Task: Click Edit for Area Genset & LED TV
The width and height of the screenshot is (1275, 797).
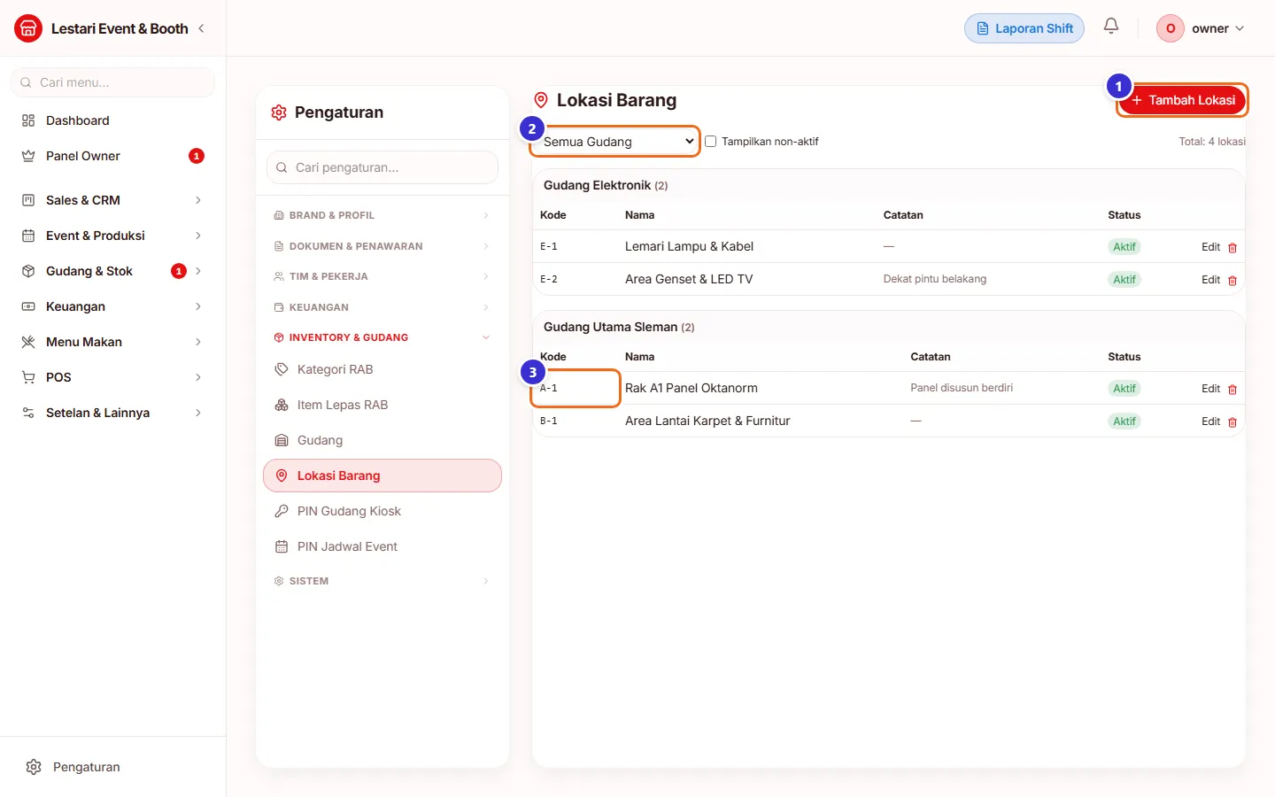Action: click(x=1210, y=280)
